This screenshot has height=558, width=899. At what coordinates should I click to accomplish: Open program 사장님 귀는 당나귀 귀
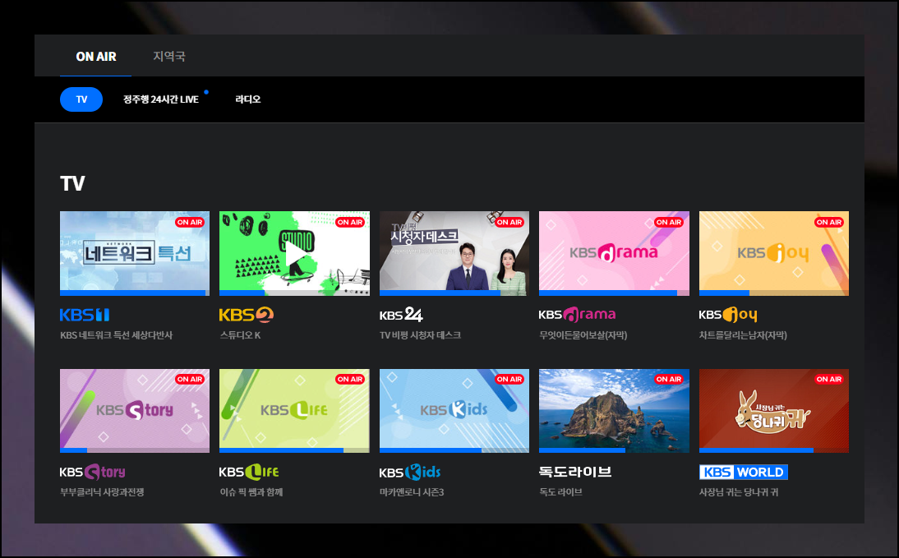click(739, 492)
